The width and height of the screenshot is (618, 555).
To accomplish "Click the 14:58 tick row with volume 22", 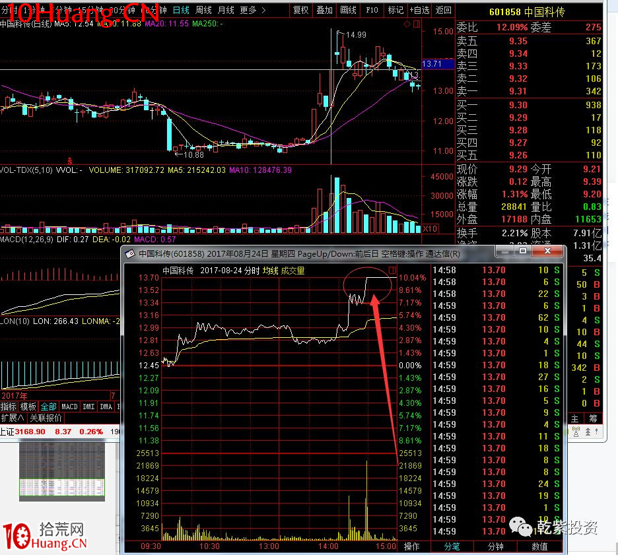I will [x=497, y=294].
